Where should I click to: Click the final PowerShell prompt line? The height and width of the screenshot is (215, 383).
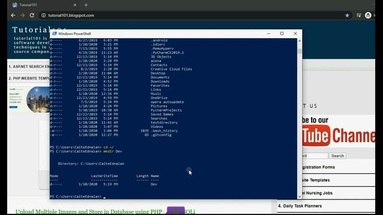pos(78,196)
